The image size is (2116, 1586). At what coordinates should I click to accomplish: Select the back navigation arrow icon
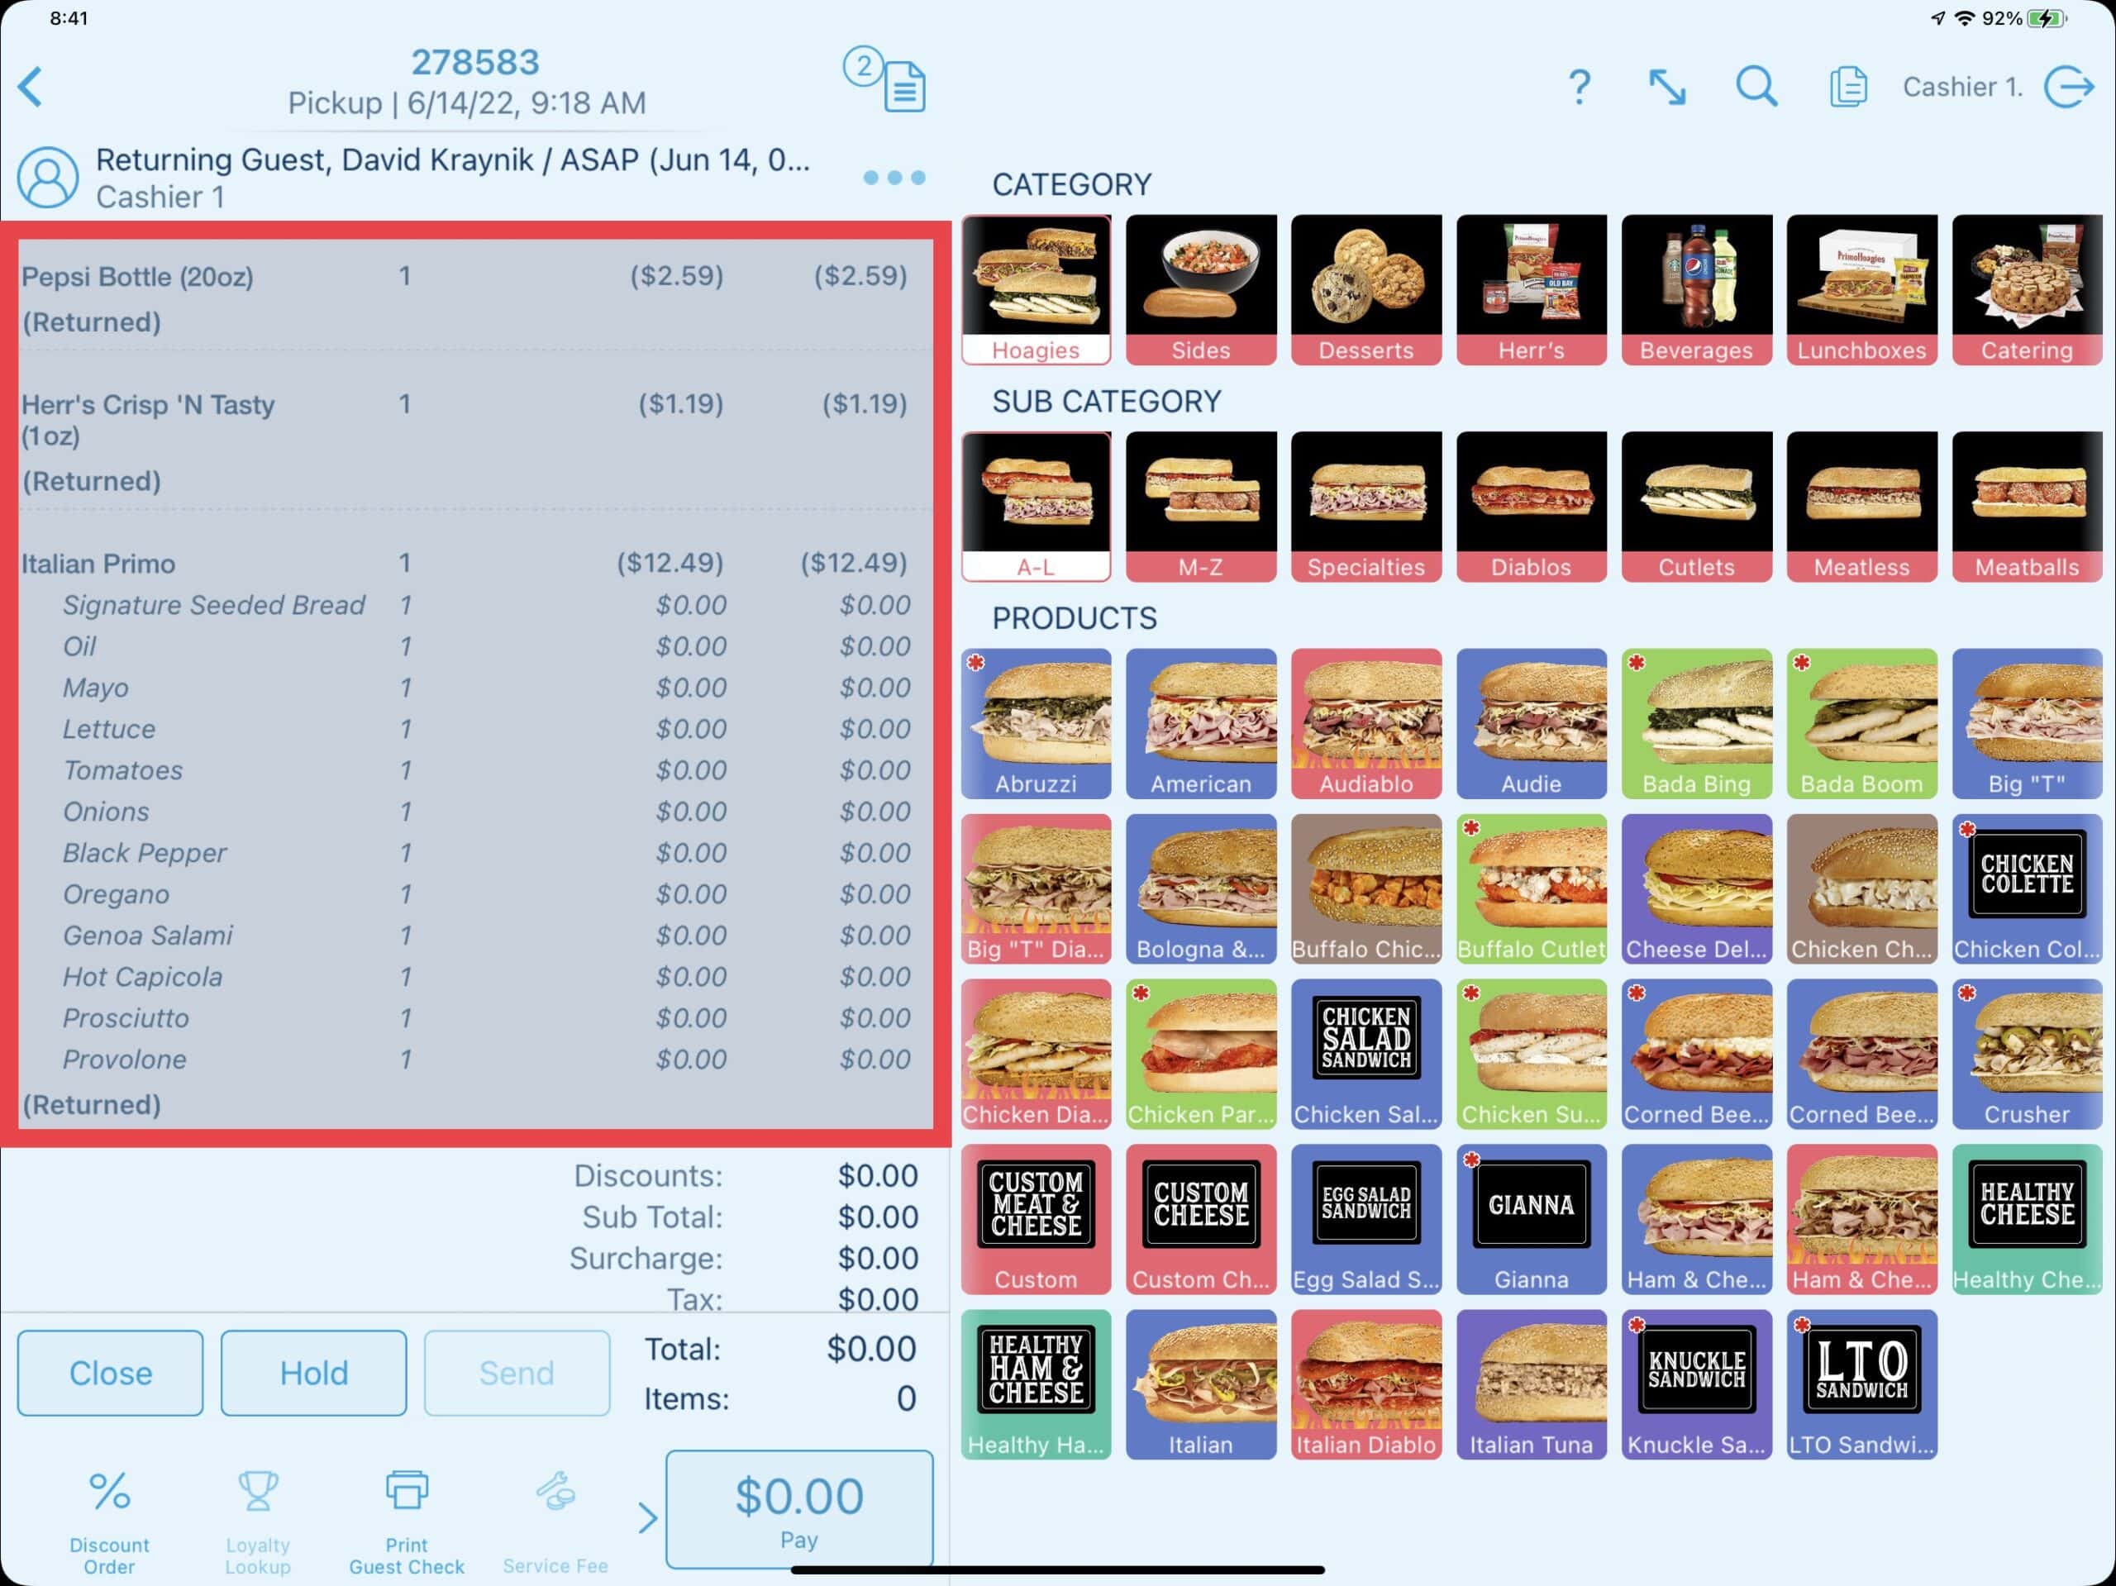(x=31, y=83)
